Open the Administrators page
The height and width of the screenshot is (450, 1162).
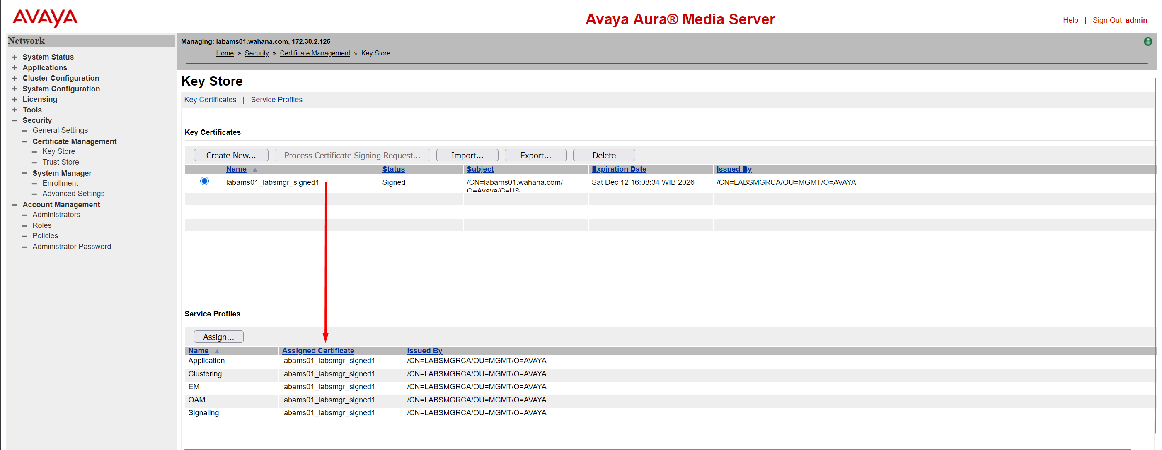(56, 215)
